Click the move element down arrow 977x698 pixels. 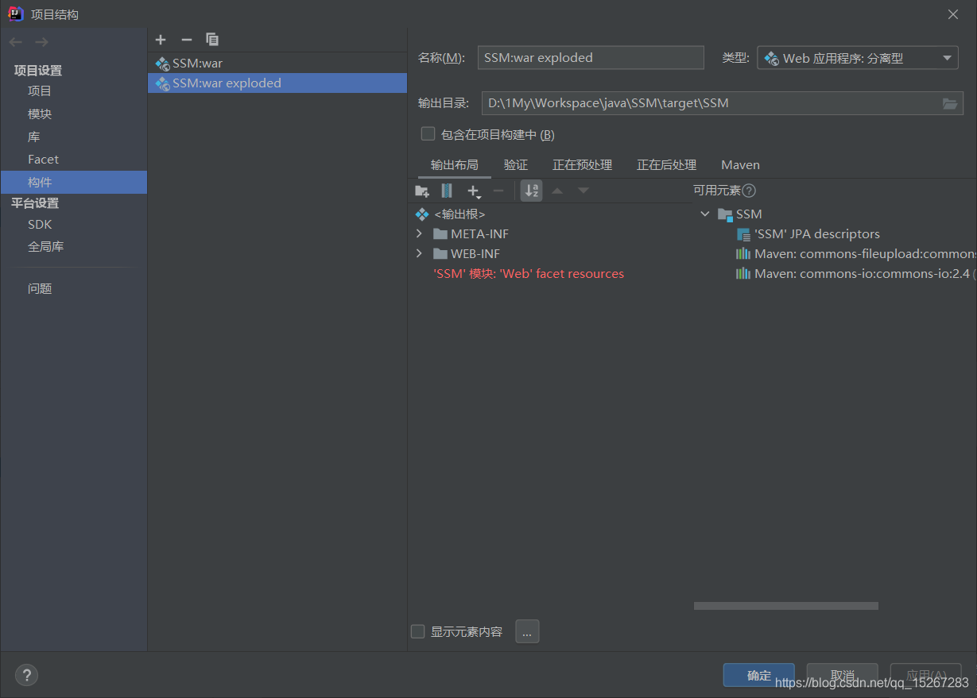click(x=583, y=191)
